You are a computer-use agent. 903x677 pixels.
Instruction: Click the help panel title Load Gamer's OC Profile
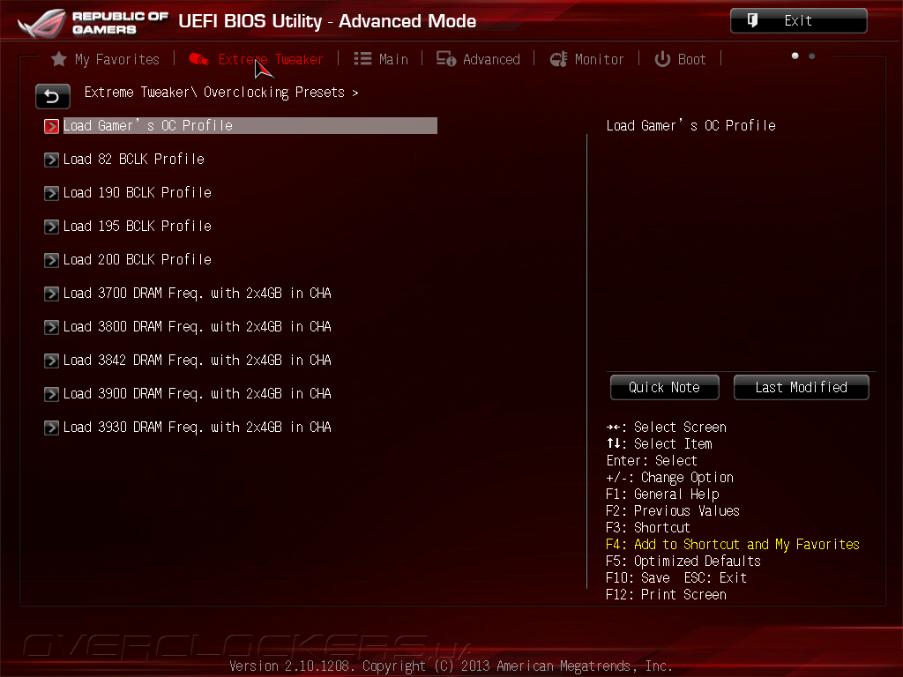(x=691, y=125)
